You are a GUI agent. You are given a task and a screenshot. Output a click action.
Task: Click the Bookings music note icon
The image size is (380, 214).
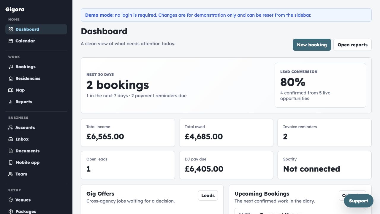pyautogui.click(x=11, y=67)
